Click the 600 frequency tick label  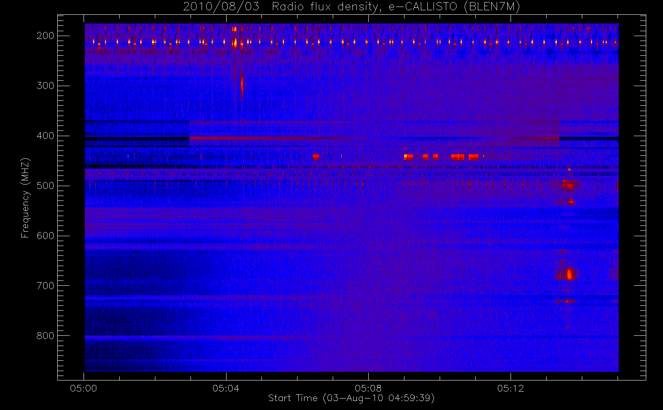[45, 236]
